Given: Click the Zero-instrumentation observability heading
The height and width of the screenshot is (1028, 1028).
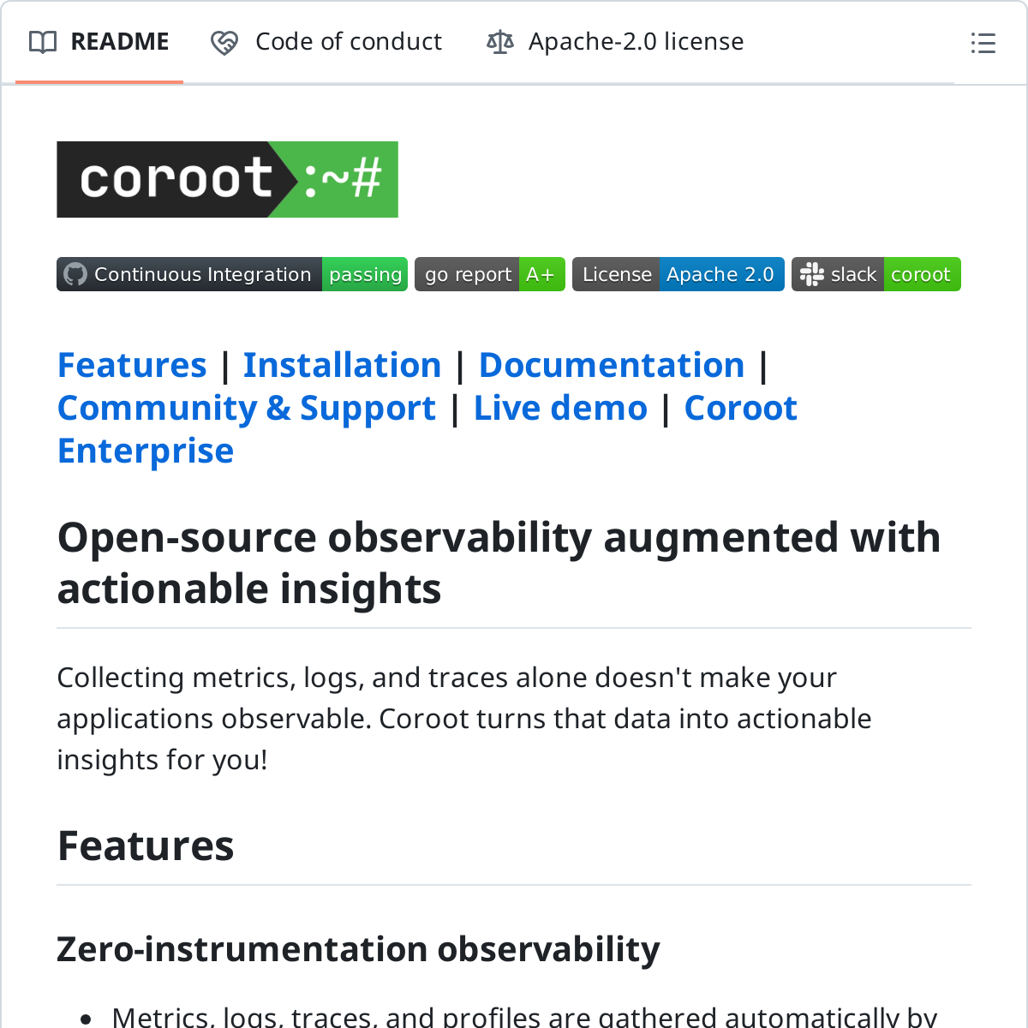Looking at the screenshot, I should tap(358, 949).
